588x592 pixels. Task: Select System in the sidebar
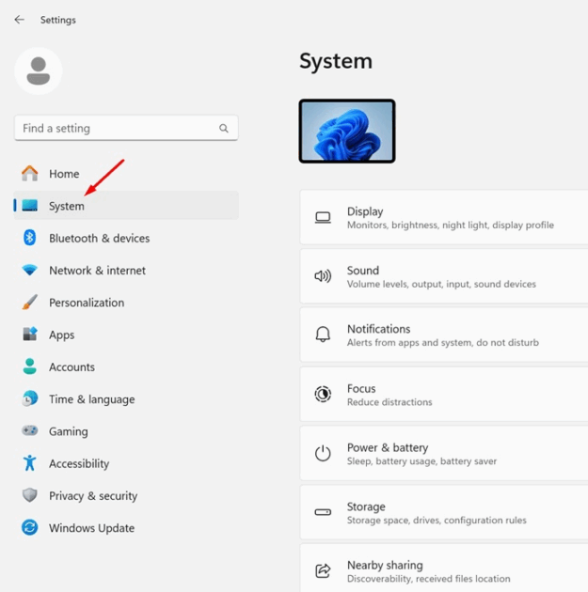[x=126, y=206]
